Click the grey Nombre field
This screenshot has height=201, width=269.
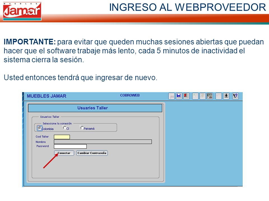(x=103, y=142)
